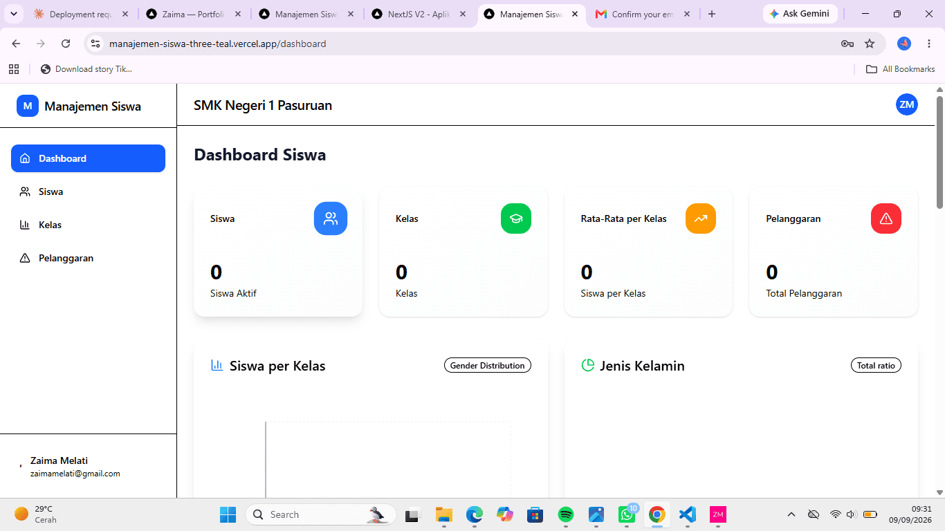
Task: Open the Windows Start menu
Action: (228, 514)
